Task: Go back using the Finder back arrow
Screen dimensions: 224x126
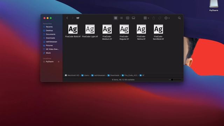Action: click(67, 18)
